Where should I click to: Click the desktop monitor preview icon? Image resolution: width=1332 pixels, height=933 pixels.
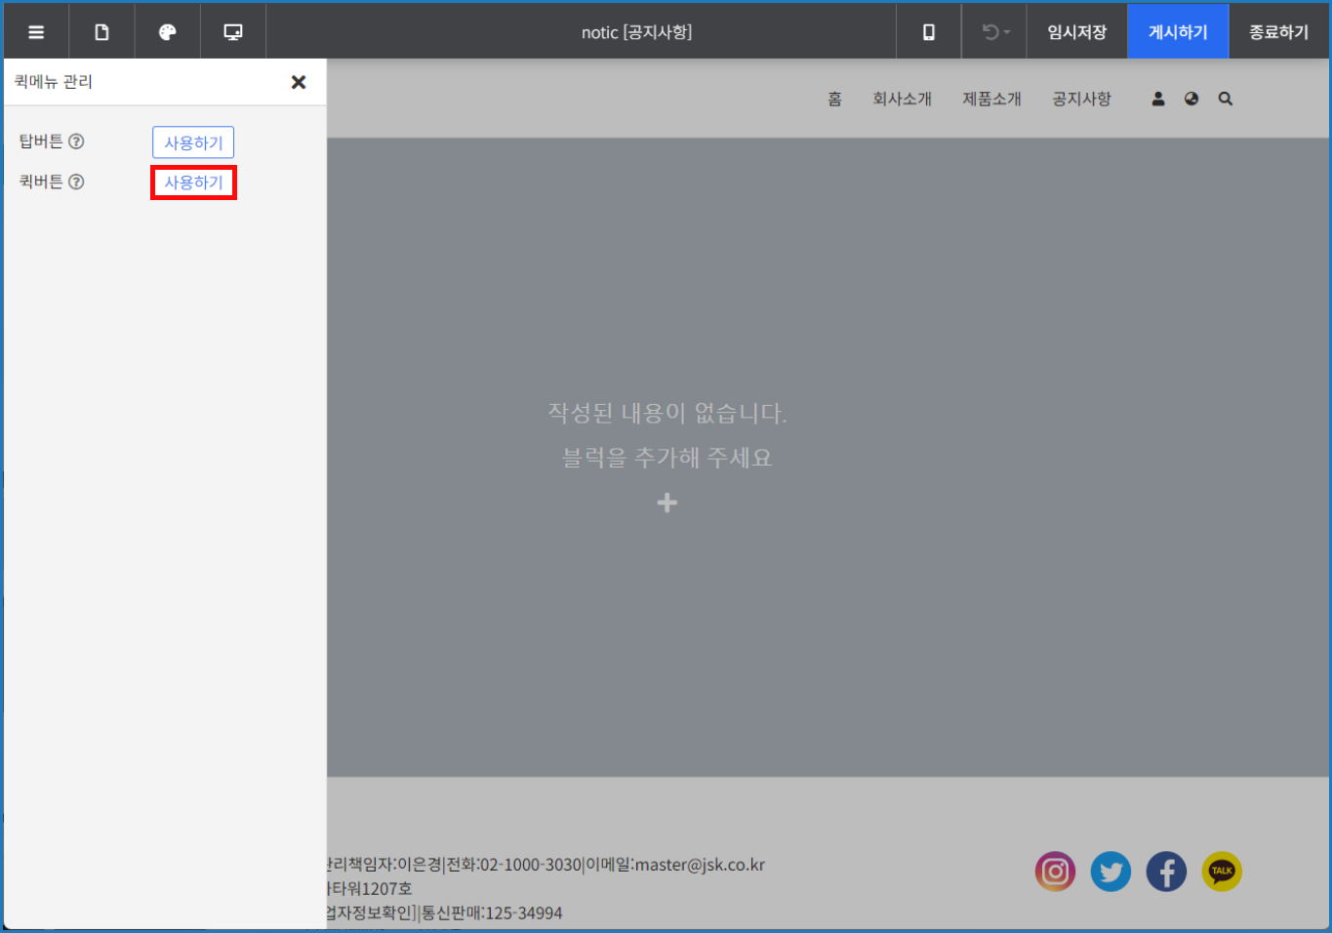point(233,32)
